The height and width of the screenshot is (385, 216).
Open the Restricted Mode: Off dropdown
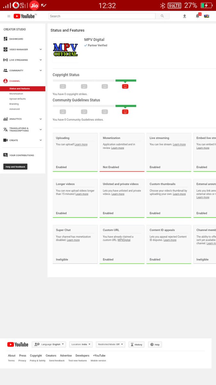pos(110,344)
